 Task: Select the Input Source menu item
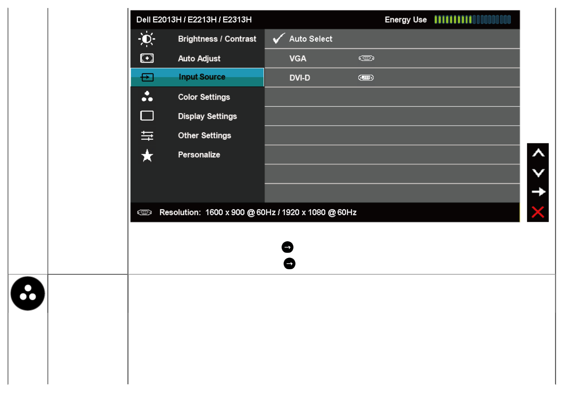tap(197, 77)
